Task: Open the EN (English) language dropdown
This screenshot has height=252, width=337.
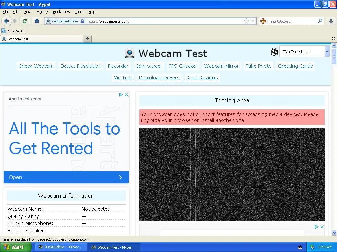Action: coord(304,52)
